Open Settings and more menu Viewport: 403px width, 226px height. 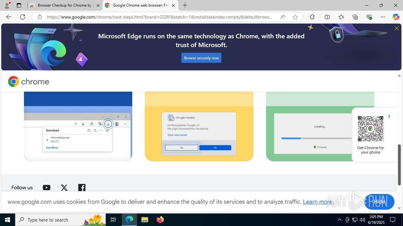pyautogui.click(x=383, y=17)
